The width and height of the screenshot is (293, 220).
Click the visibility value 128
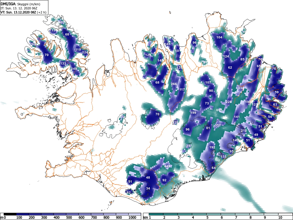[179, 67]
